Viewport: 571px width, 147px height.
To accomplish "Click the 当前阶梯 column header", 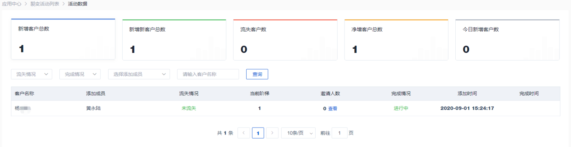I will (260, 94).
